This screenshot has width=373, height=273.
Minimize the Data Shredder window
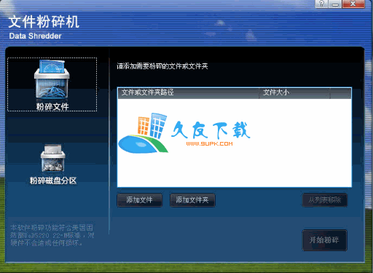pyautogui.click(x=335, y=4)
